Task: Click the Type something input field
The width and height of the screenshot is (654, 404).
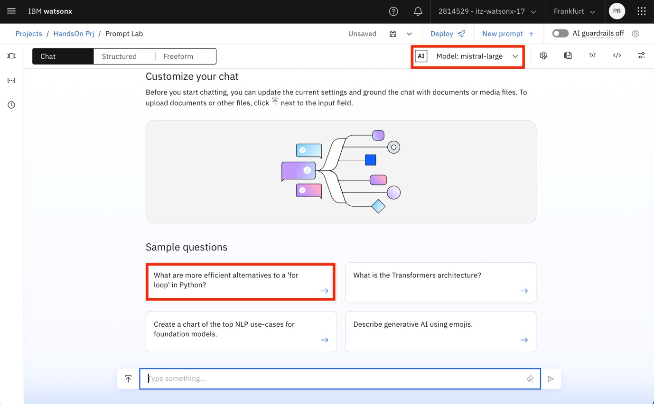Action: tap(335, 379)
